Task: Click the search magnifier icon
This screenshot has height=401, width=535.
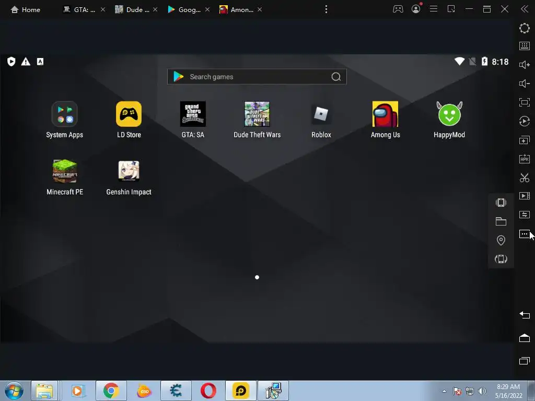Action: point(336,77)
